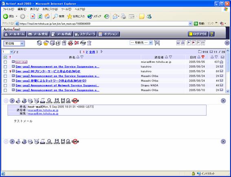The height and width of the screenshot is (177, 231).
Task: Click the round H button at the toolbar's far end
Action: tap(227, 43)
